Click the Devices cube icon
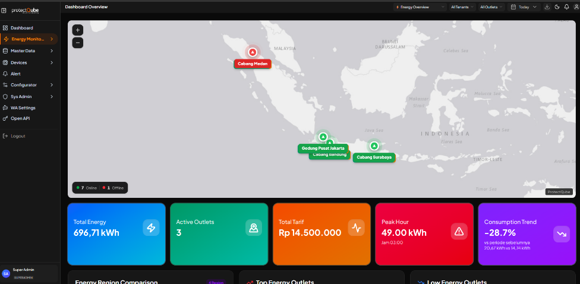 pos(5,62)
